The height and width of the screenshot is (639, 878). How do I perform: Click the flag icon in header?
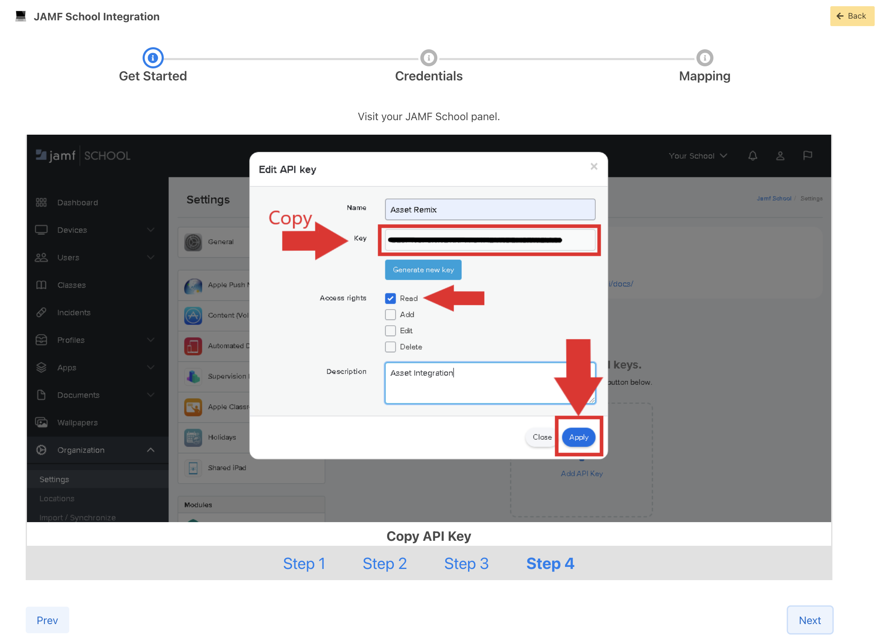tap(807, 156)
